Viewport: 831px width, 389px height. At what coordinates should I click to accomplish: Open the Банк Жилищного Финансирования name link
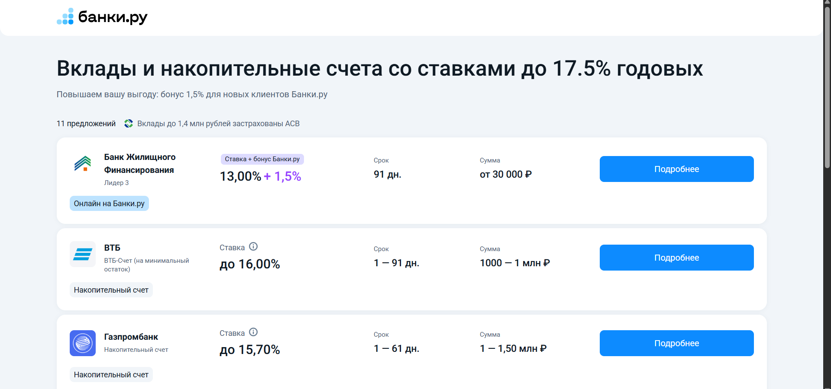(139, 163)
